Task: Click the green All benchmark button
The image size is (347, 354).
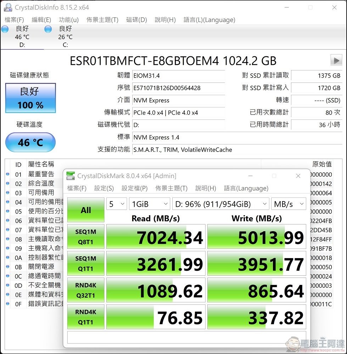Action: pyautogui.click(x=86, y=210)
